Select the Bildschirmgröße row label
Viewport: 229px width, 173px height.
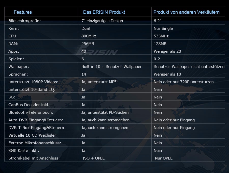(x=24, y=21)
